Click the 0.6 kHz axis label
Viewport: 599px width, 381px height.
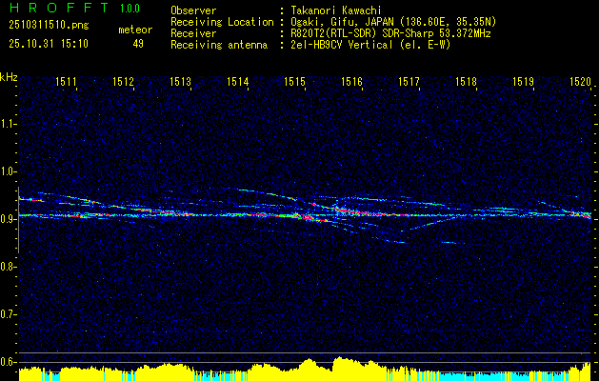tap(8, 362)
